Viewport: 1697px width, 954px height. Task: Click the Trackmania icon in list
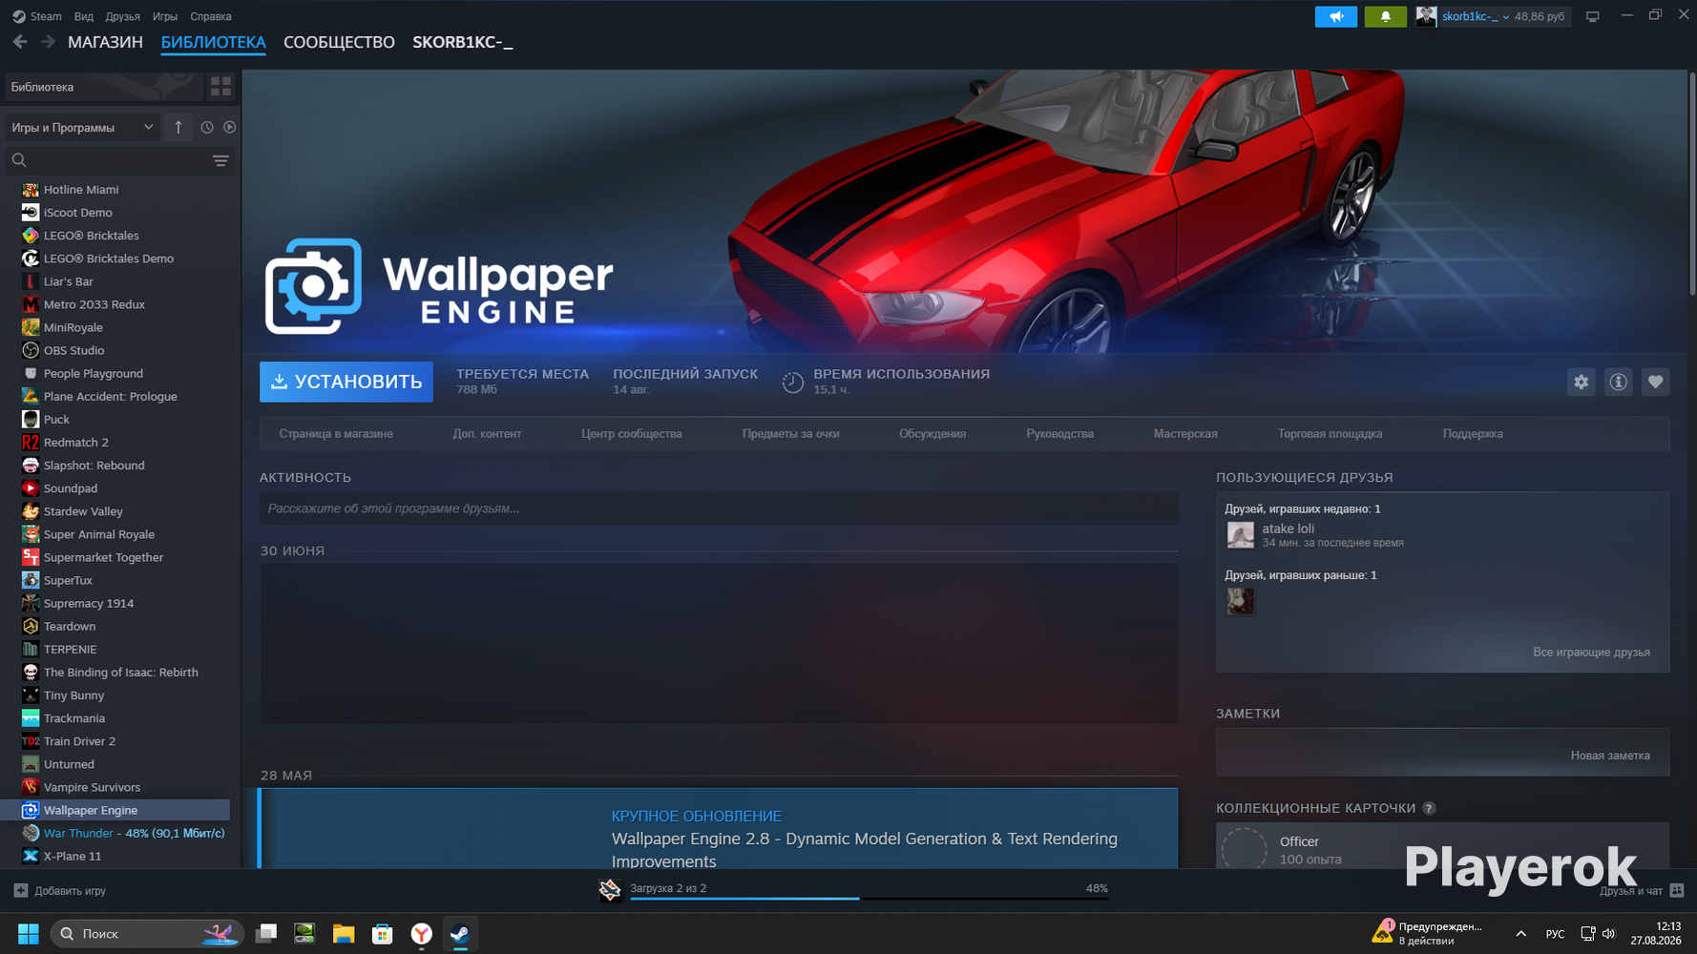(31, 718)
